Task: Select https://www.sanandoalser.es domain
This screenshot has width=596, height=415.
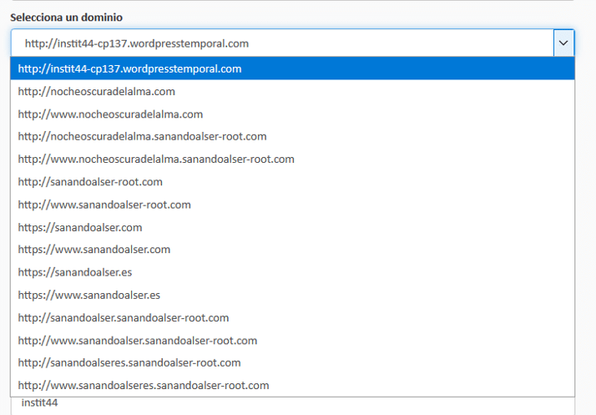Action: tap(293, 295)
